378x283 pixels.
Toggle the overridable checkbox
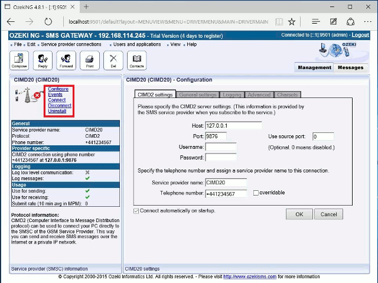click(x=256, y=193)
